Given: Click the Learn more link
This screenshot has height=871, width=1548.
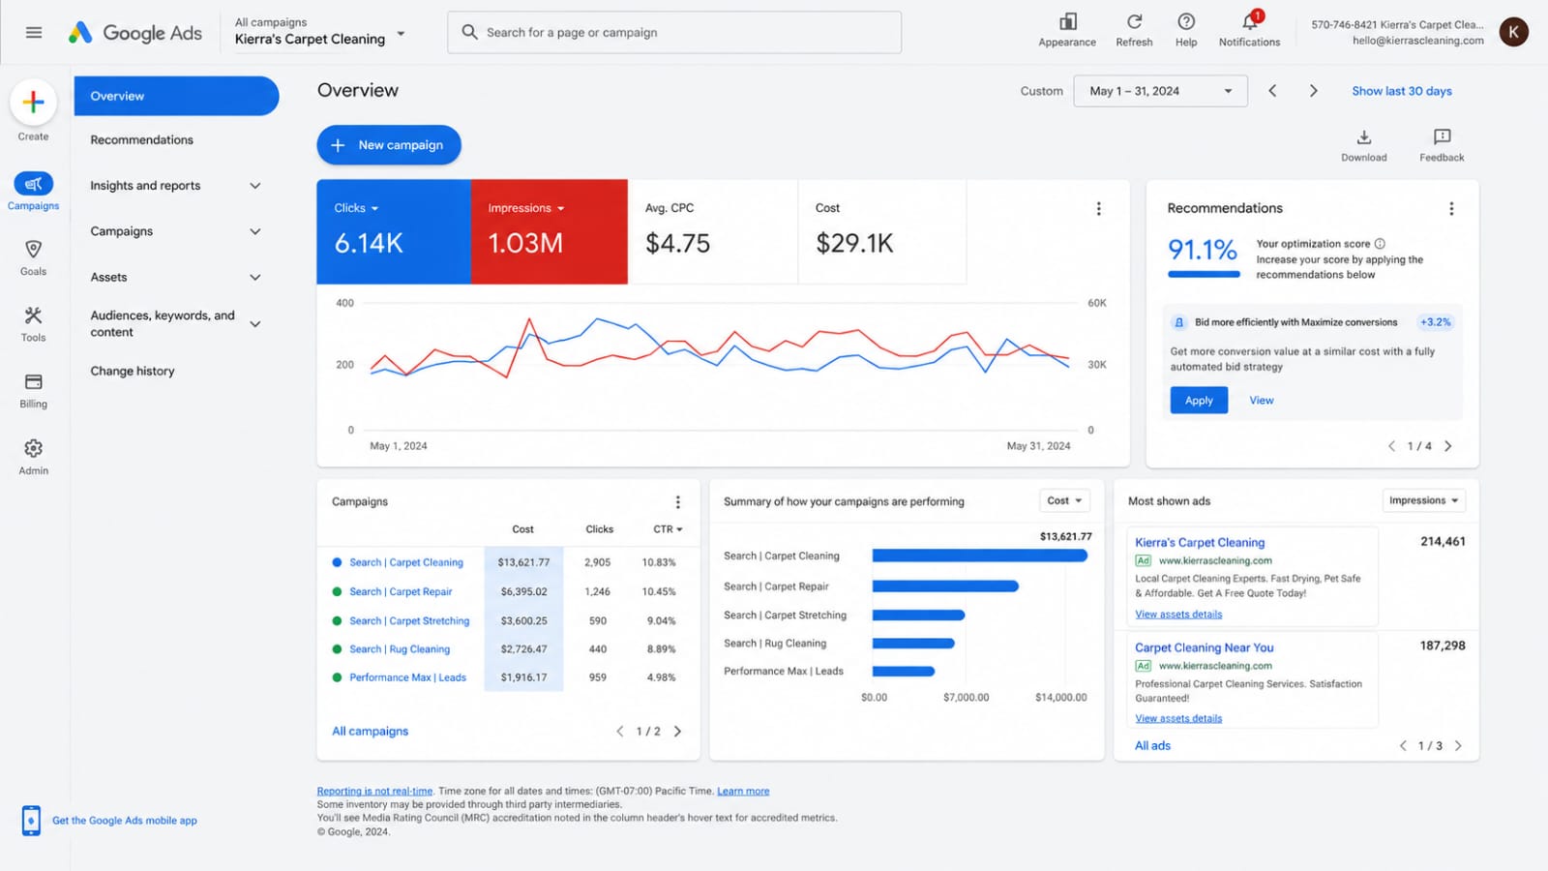Looking at the screenshot, I should point(743,792).
